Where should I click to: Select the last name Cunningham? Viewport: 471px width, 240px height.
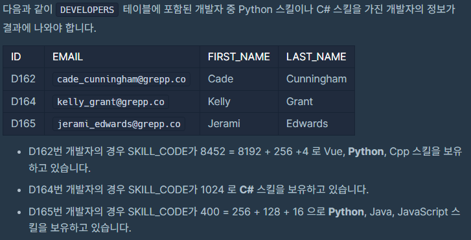tap(316, 78)
